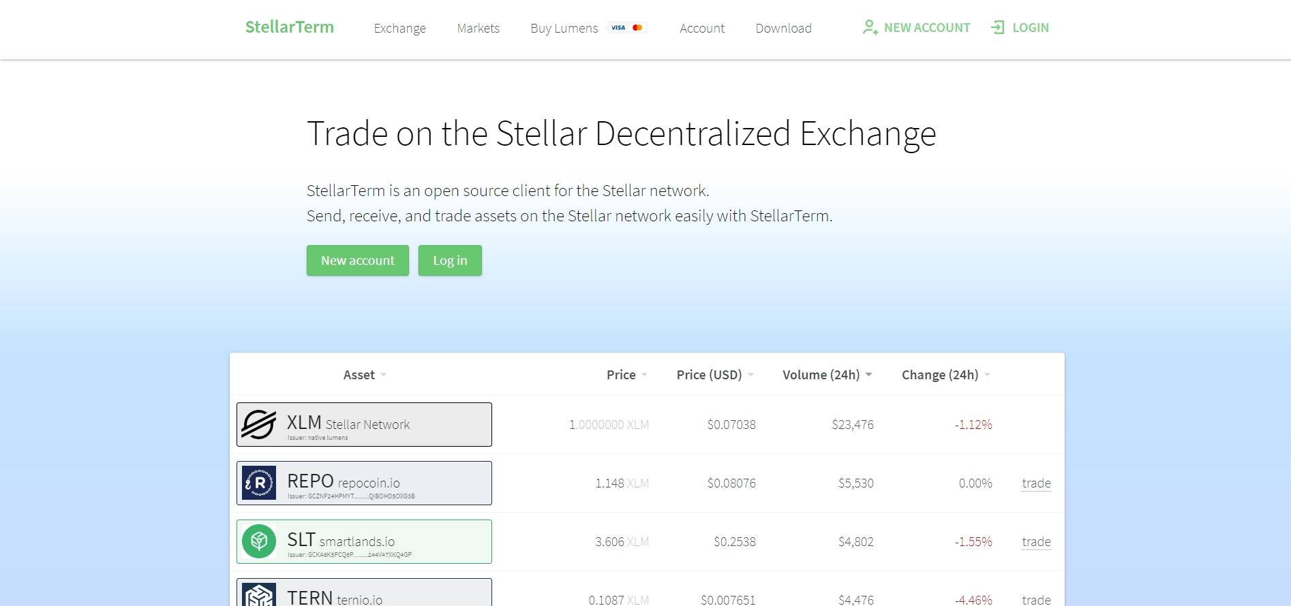The height and width of the screenshot is (606, 1291).
Task: Open the Price column sort dropdown
Action: pyautogui.click(x=645, y=374)
